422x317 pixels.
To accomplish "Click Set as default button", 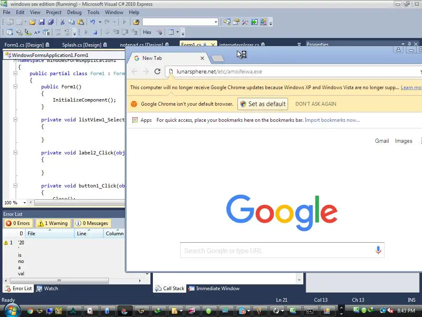I will [x=263, y=104].
